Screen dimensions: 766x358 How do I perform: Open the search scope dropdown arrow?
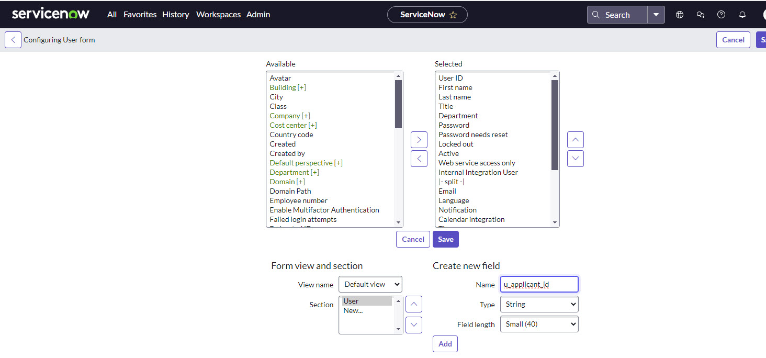(656, 15)
